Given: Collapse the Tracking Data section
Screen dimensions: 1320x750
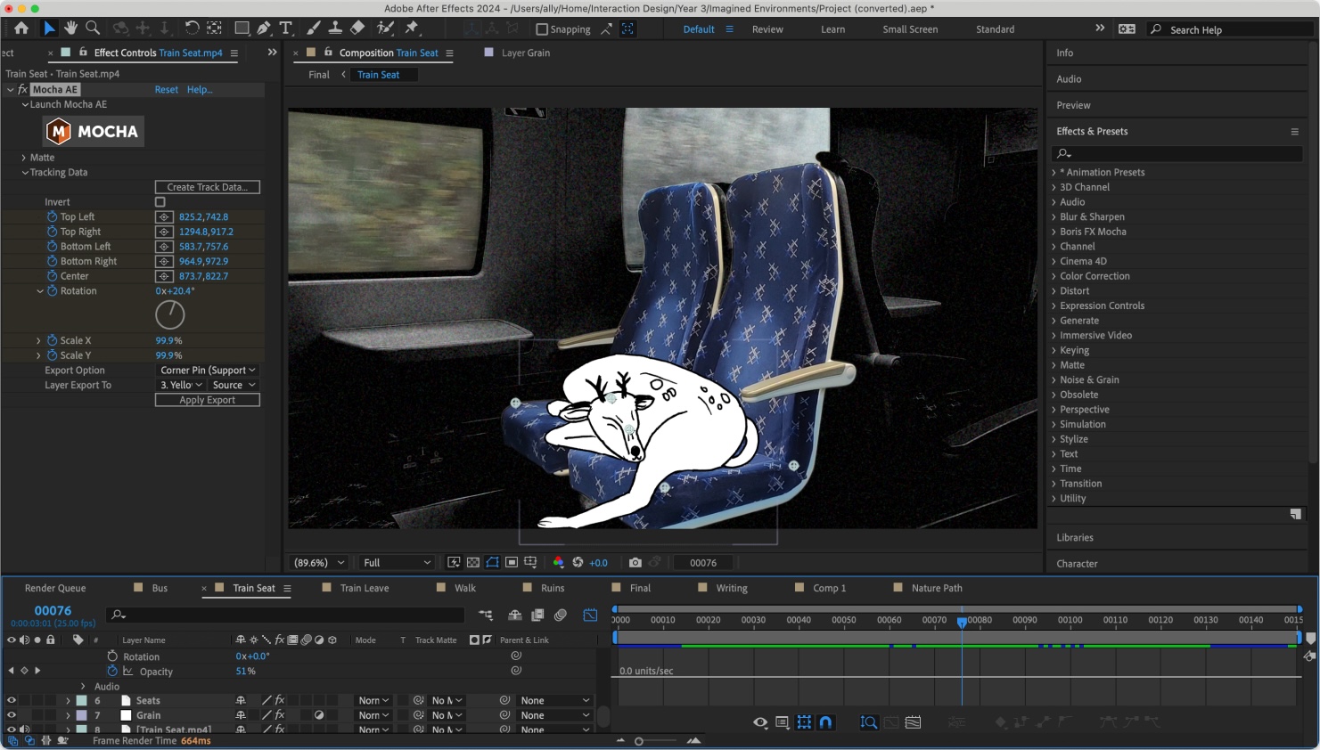Looking at the screenshot, I should point(25,173).
